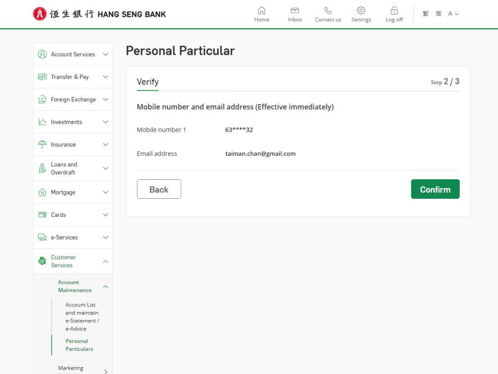Open the Settings gear icon
This screenshot has height=374, width=498.
(361, 11)
